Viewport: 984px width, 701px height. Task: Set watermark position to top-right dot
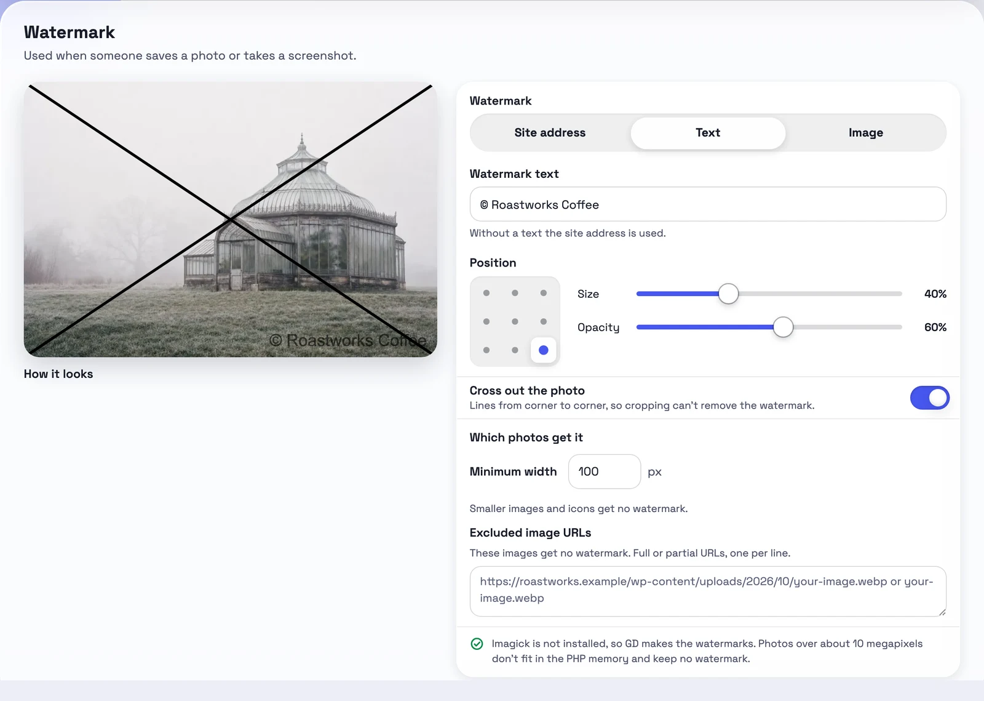[x=544, y=293]
